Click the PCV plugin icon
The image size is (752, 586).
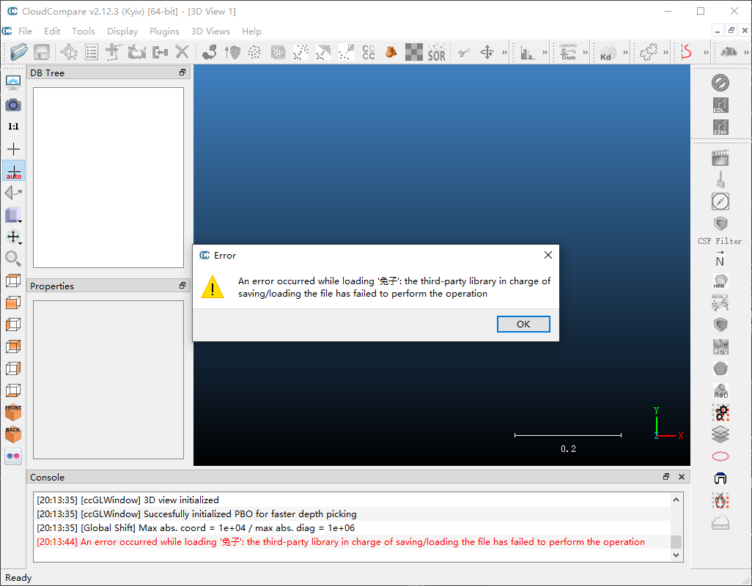click(720, 346)
